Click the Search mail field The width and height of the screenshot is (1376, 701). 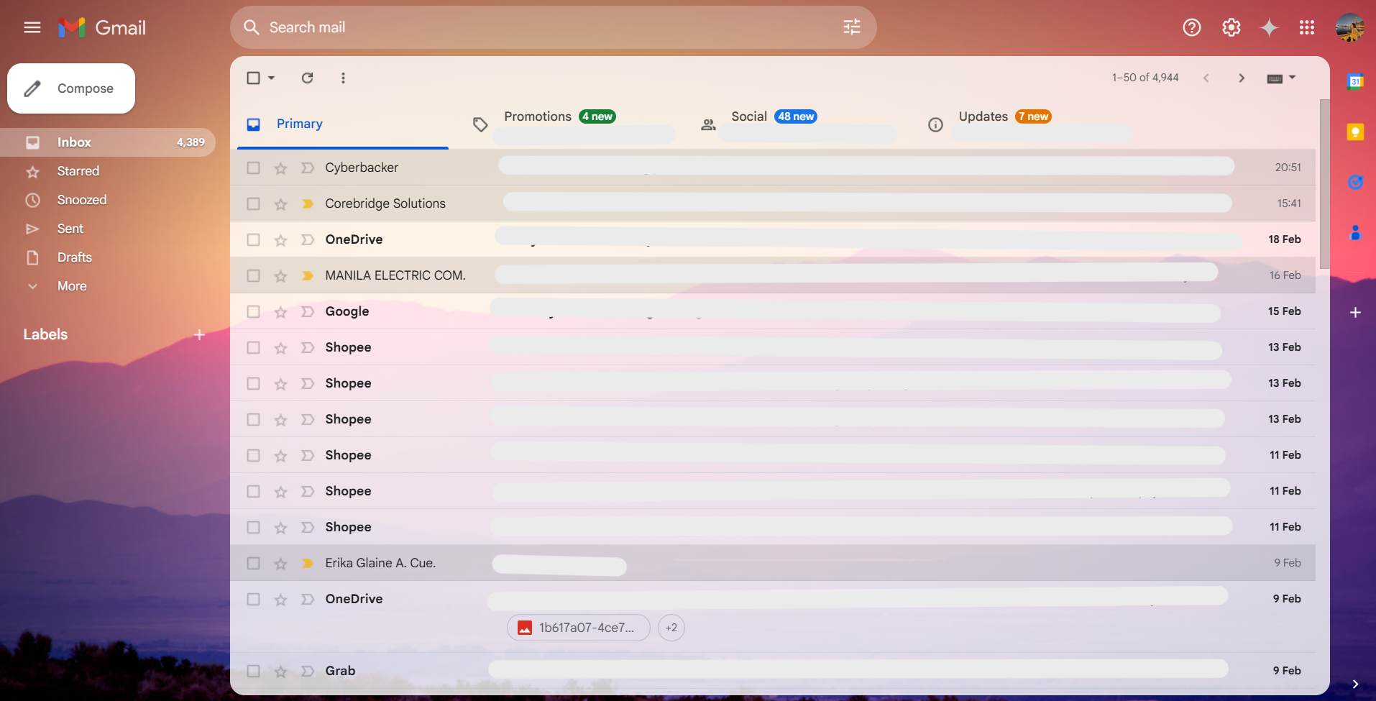pos(554,27)
